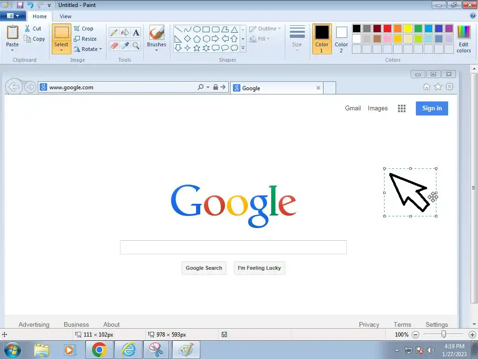Click the zoom in plus button
478x359 pixels.
click(x=472, y=335)
